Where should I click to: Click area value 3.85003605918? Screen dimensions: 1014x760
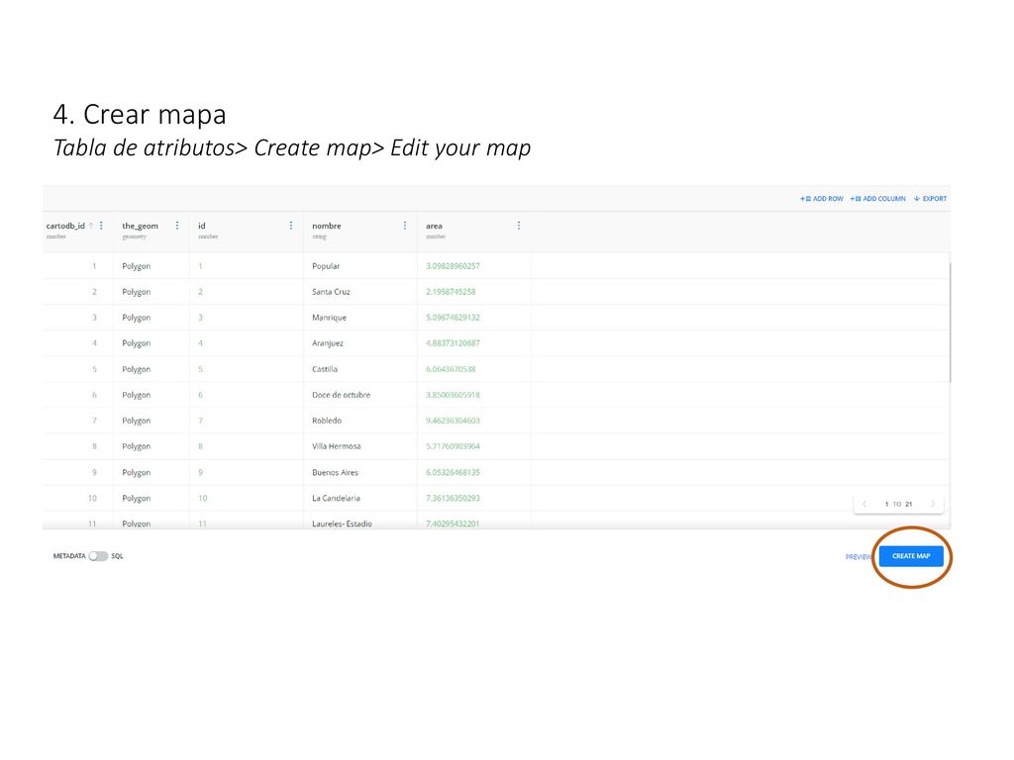(x=453, y=395)
